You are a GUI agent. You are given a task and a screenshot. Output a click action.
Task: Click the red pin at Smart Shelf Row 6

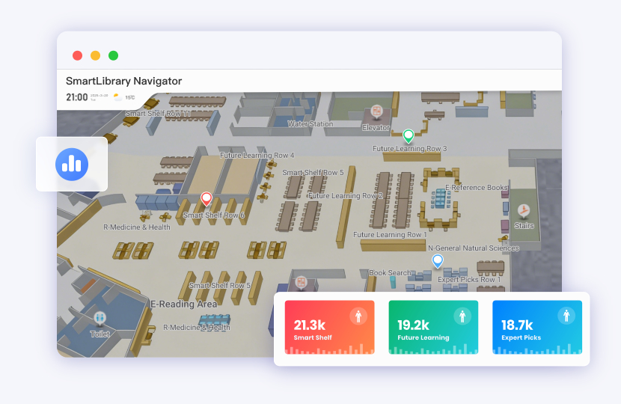click(207, 199)
